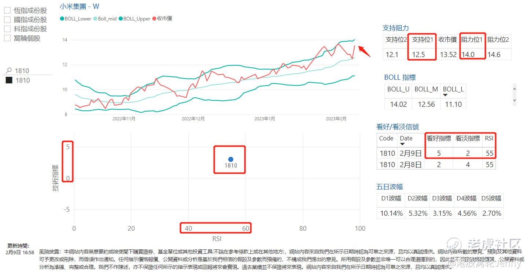Enable the 科指成份股 filter
Image resolution: width=531 pixels, height=275 pixels.
7,29
